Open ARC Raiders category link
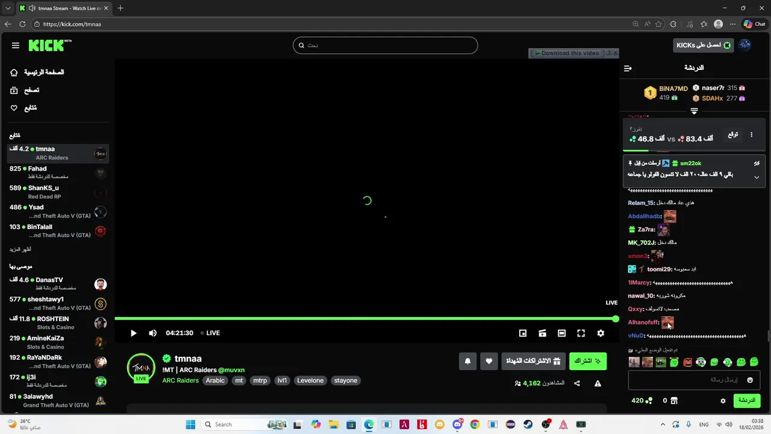 [180, 380]
